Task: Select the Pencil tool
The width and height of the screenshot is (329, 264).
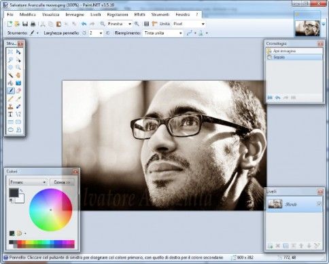Action: (x=10, y=98)
